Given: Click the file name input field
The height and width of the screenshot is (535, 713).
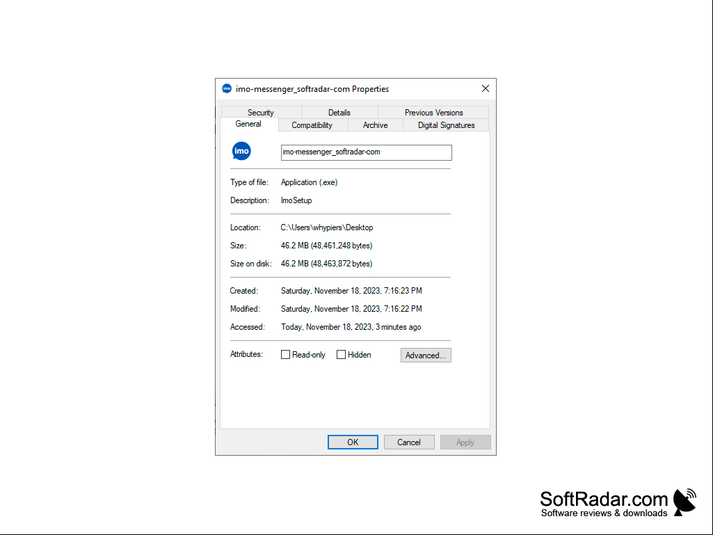Looking at the screenshot, I should (x=367, y=152).
